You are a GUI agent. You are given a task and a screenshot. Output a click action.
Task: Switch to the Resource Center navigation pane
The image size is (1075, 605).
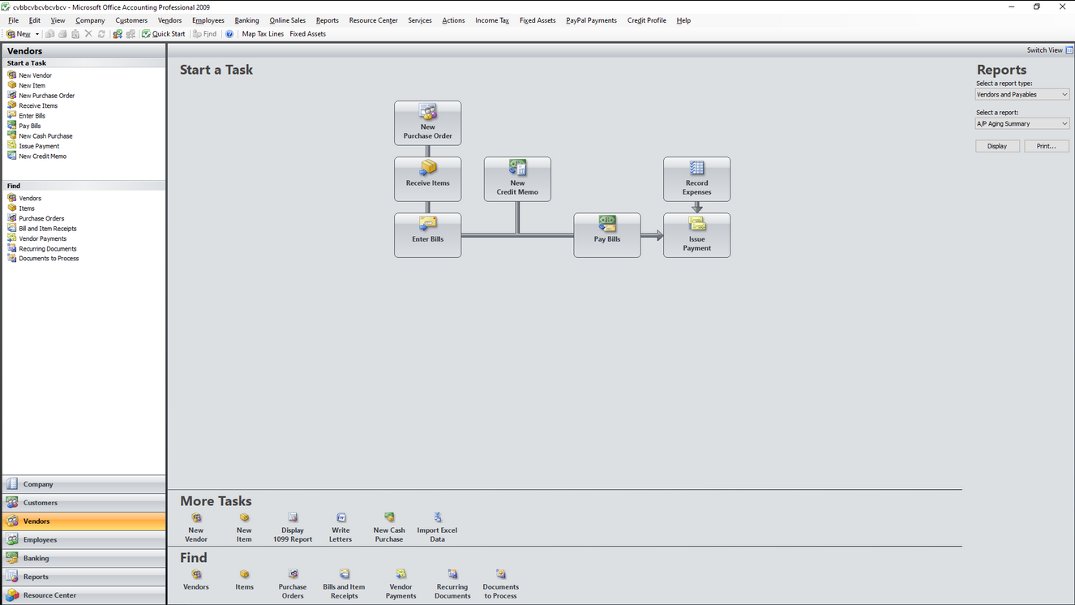(84, 595)
